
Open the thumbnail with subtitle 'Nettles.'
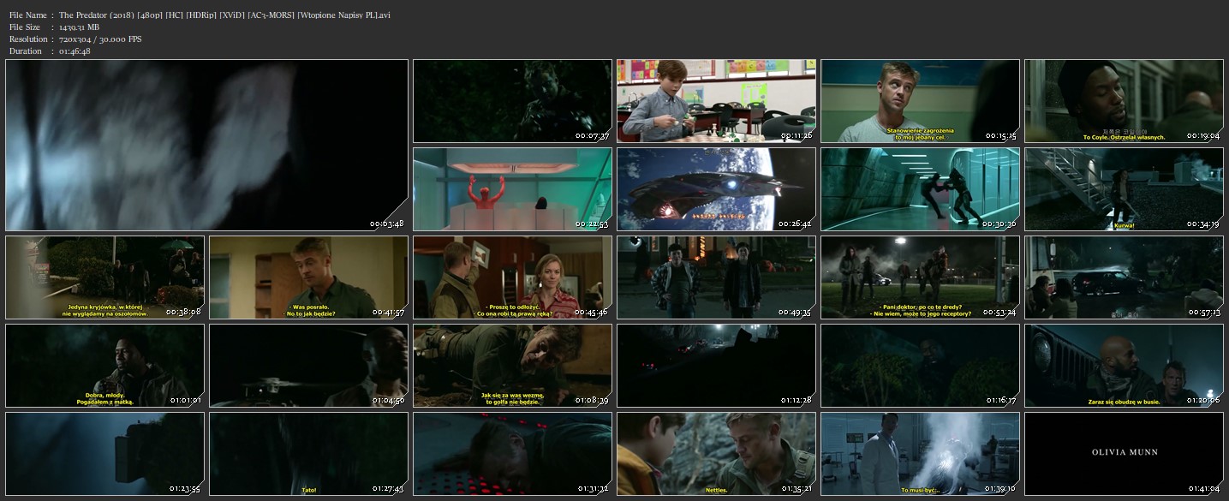tap(716, 454)
